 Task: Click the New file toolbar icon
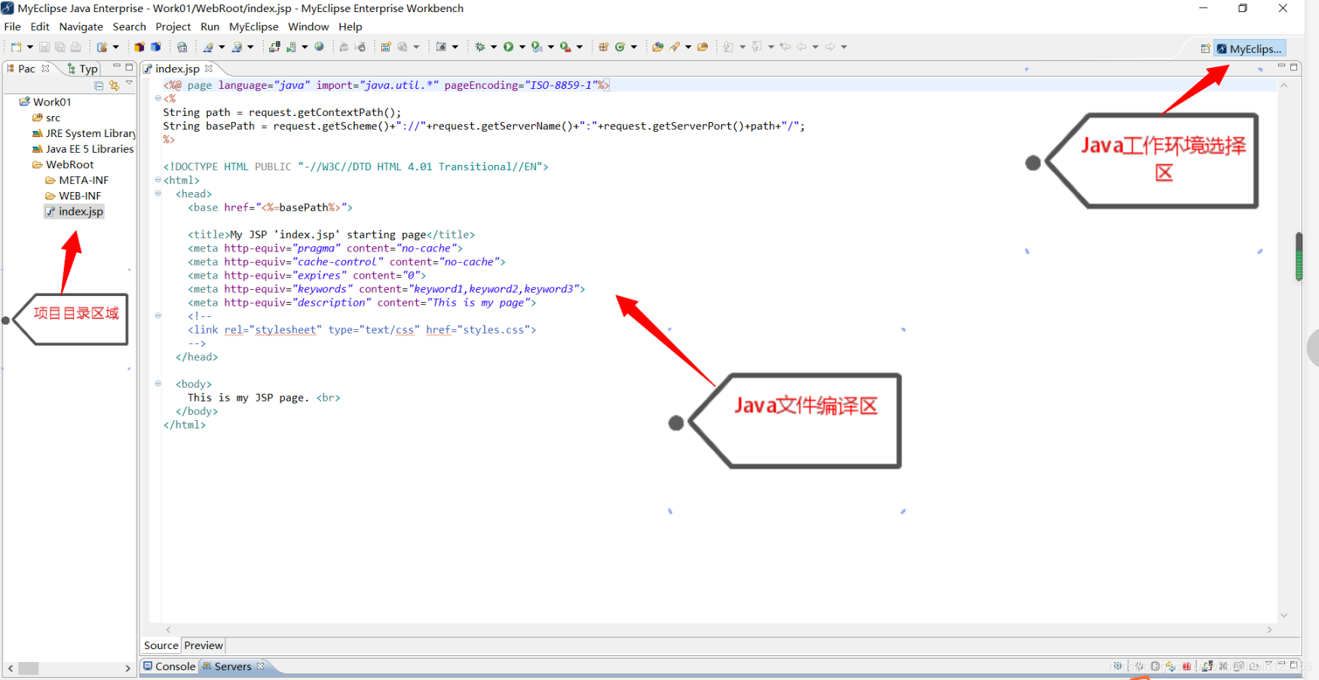tap(16, 47)
